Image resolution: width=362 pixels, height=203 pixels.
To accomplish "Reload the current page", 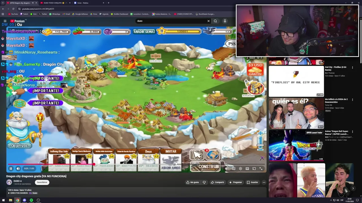I will 13,9.
